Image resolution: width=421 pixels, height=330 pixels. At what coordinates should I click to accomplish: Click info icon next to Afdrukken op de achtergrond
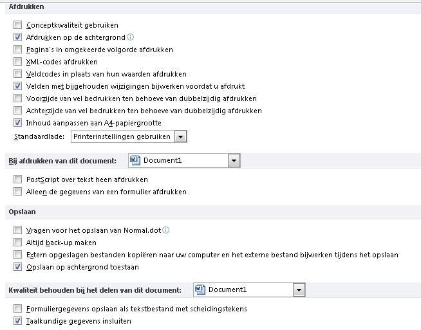(131, 37)
